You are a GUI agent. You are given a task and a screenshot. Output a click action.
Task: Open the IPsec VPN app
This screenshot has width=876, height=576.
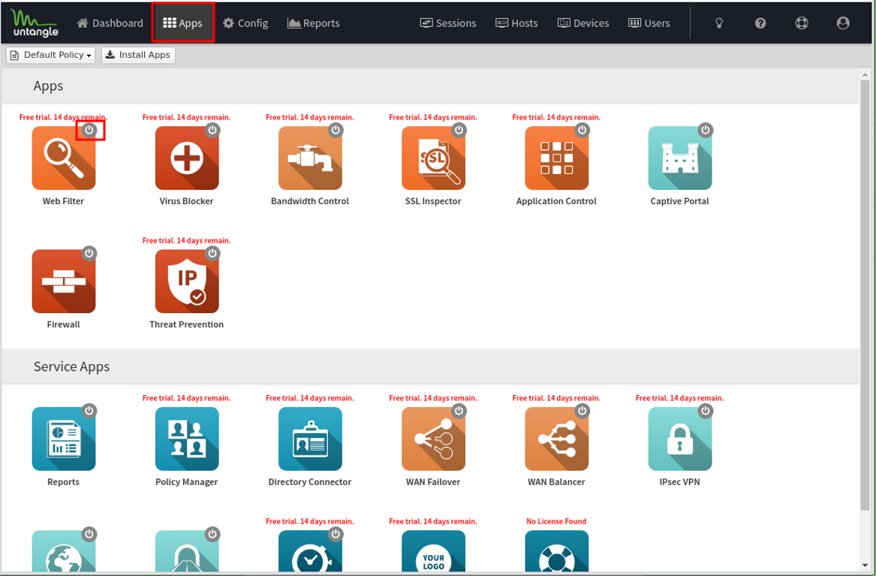coord(680,439)
